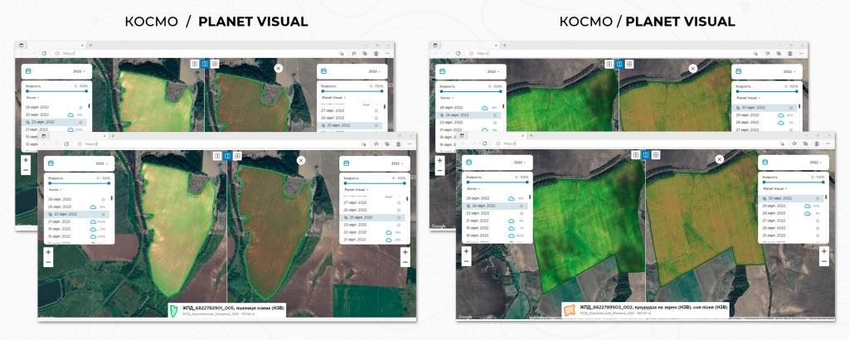The height and width of the screenshot is (340, 849).
Task: Expand the 2022 year dropdown above Planet Visual in the пшениця foreground window
Action: click(x=394, y=163)
